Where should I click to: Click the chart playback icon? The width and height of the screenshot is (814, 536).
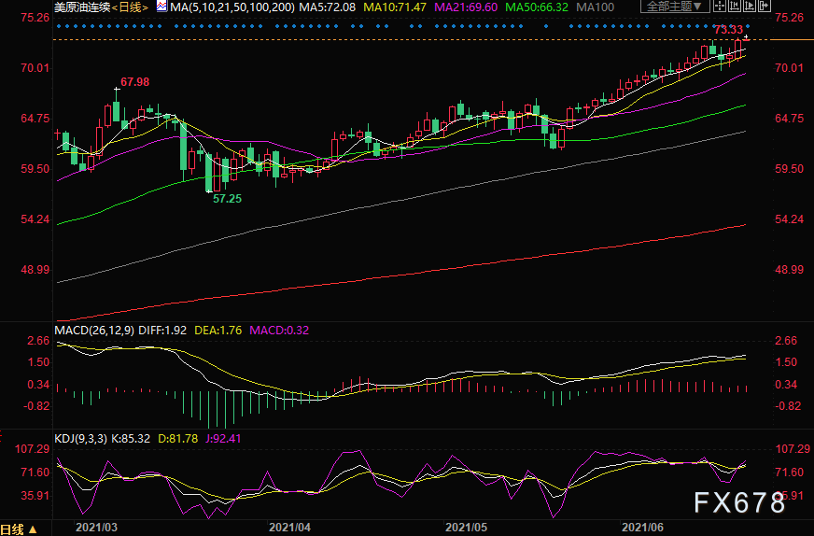(749, 6)
